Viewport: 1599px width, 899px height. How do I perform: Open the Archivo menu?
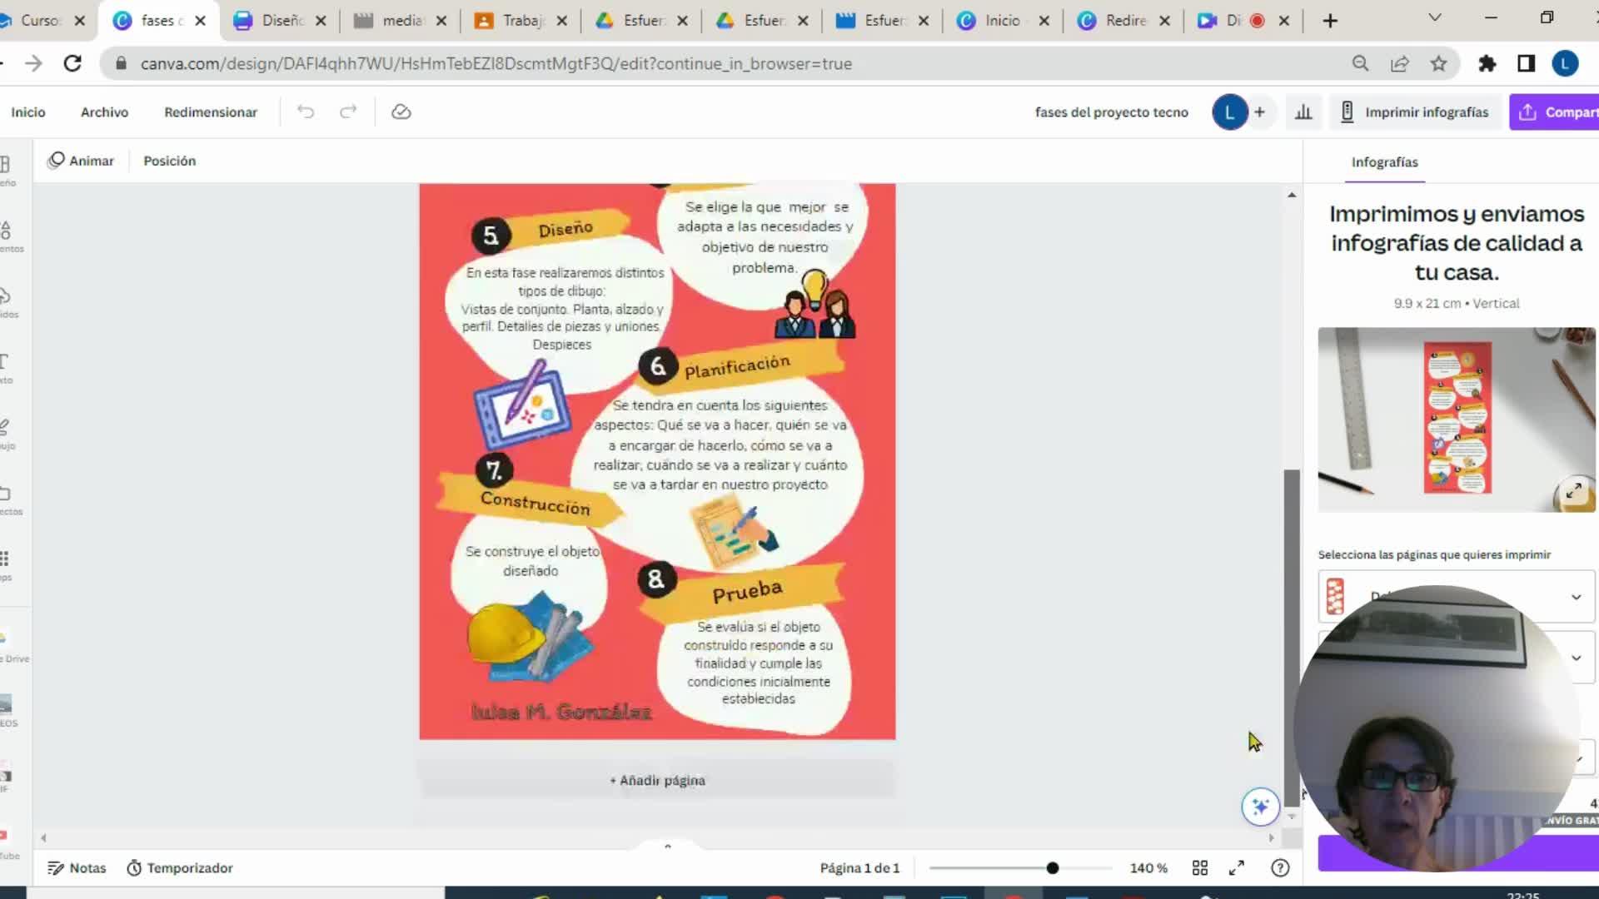click(x=104, y=112)
